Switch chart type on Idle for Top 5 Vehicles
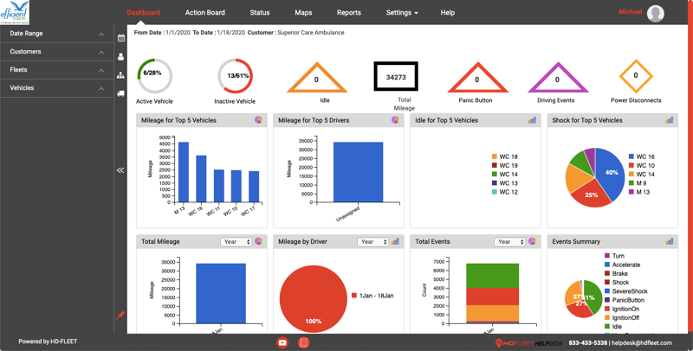The width and height of the screenshot is (693, 351). click(532, 120)
